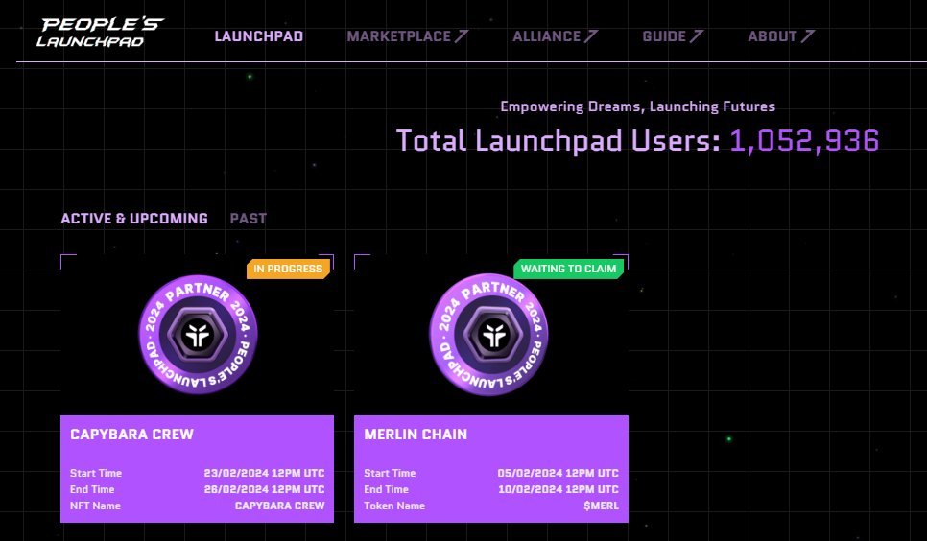
Task: Open the Alliance nav link
Action: (555, 36)
